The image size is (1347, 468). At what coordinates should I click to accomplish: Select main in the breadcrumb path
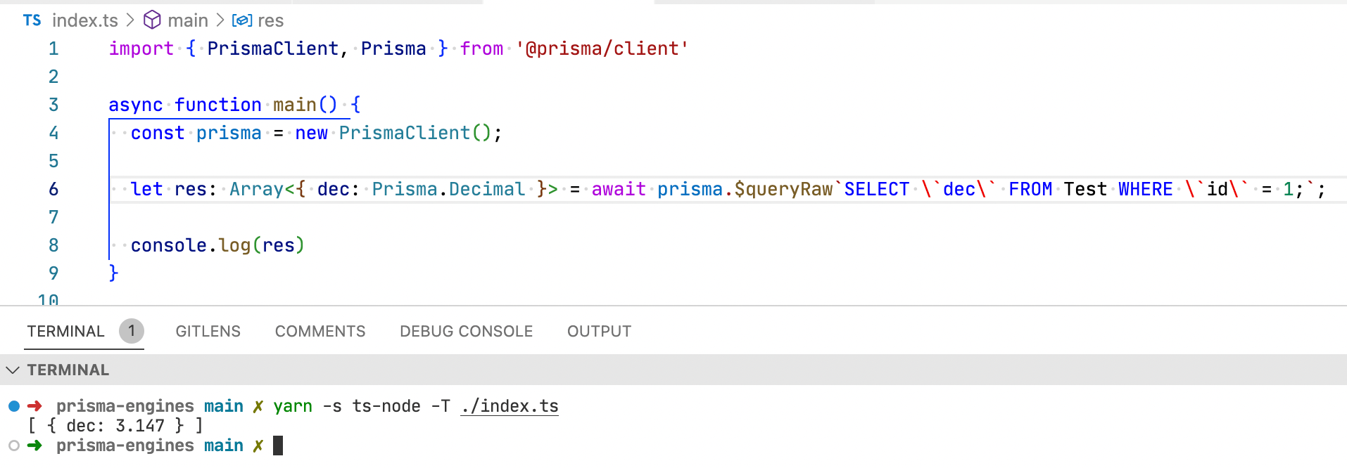[188, 20]
